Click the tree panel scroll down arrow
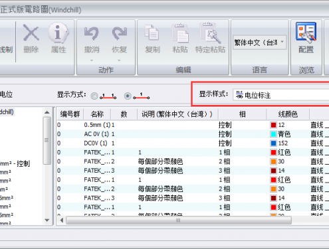 (47, 220)
